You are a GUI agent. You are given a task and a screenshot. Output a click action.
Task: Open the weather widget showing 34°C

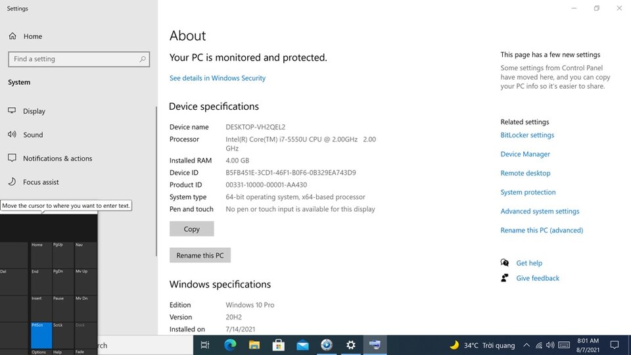[482, 345]
